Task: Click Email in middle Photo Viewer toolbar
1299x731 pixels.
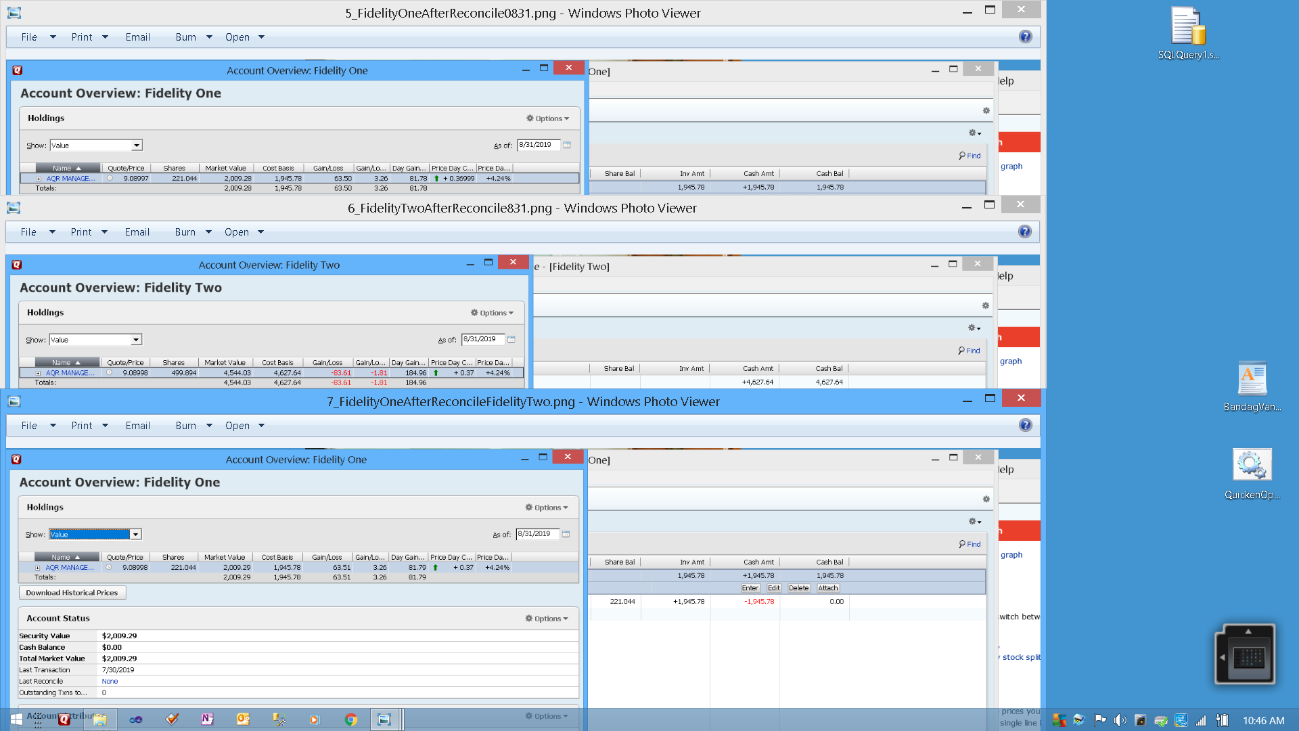Action: [137, 232]
